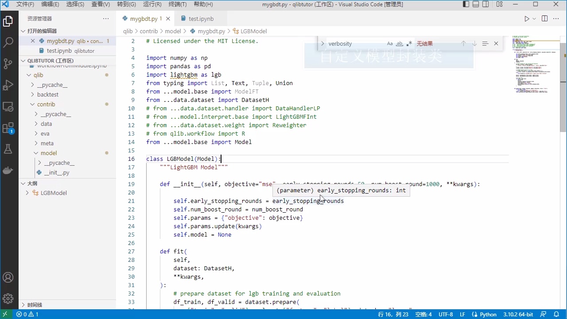
Task: Expand the backtest folder
Action: pyautogui.click(x=48, y=94)
